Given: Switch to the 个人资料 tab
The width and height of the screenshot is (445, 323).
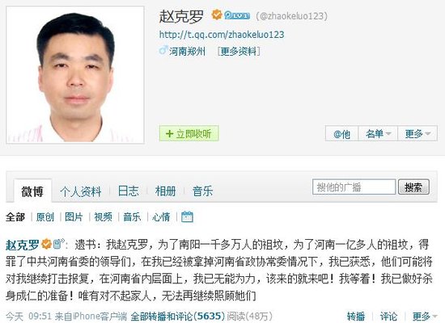Looking at the screenshot, I should tap(81, 191).
